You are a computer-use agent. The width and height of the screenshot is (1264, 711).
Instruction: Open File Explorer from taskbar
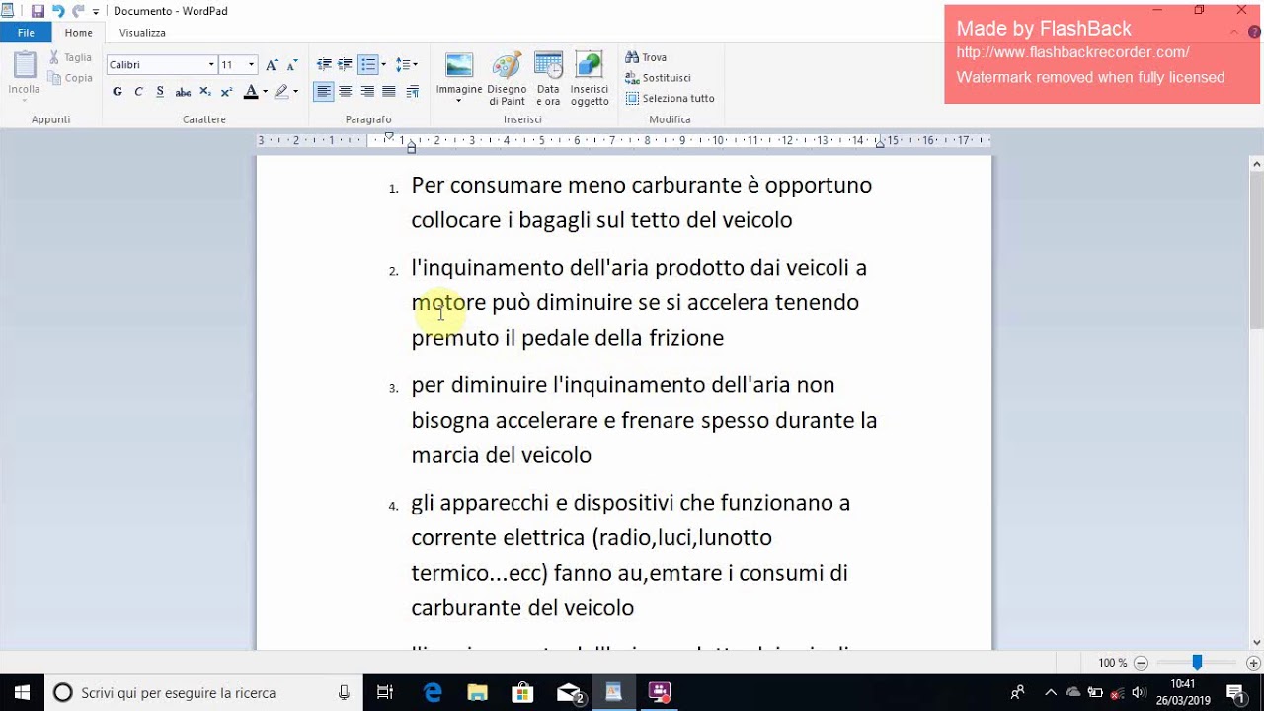pyautogui.click(x=478, y=692)
